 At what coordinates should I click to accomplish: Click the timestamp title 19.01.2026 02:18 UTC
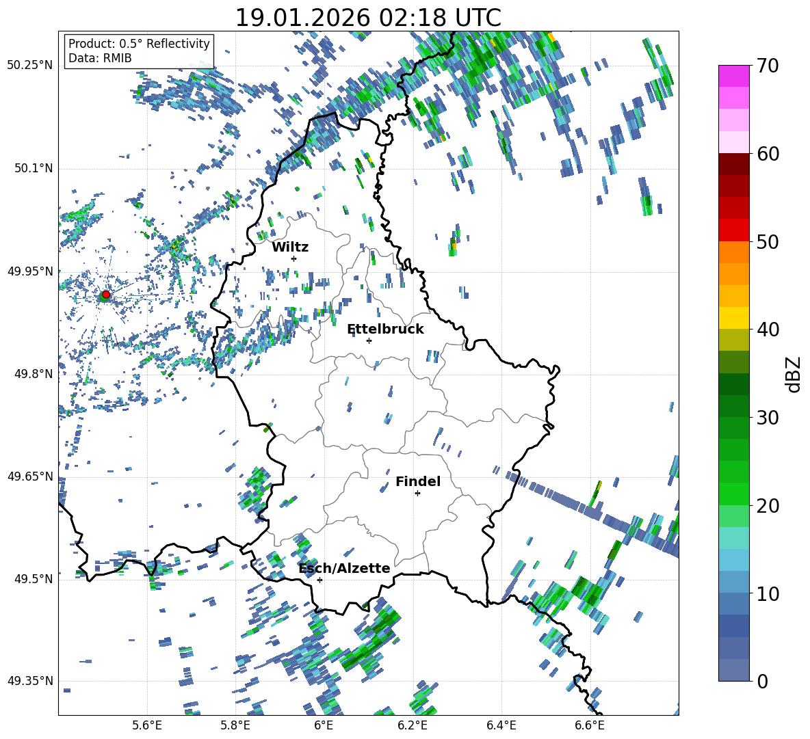(x=368, y=18)
